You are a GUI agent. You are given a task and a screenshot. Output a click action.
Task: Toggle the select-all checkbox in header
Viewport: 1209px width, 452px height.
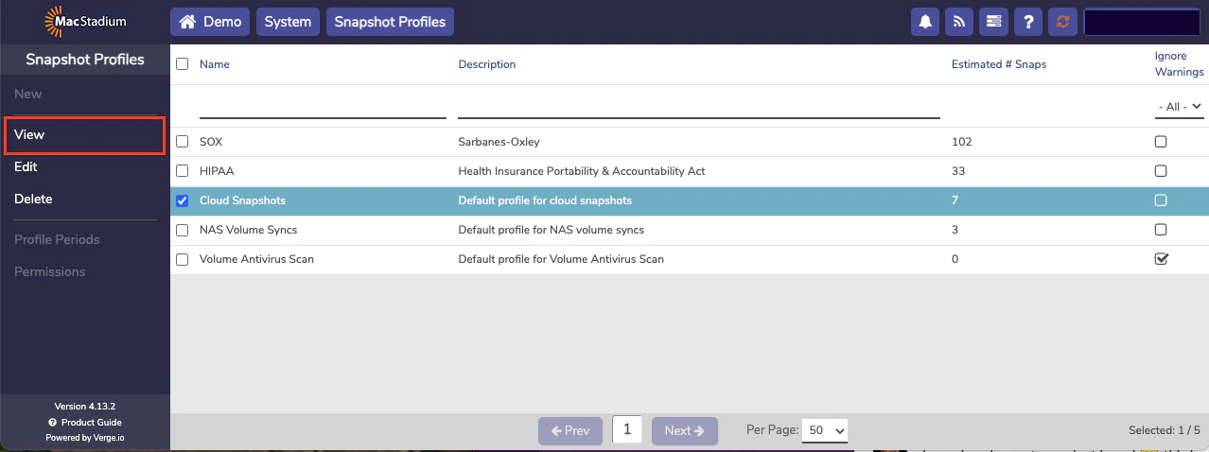point(183,64)
